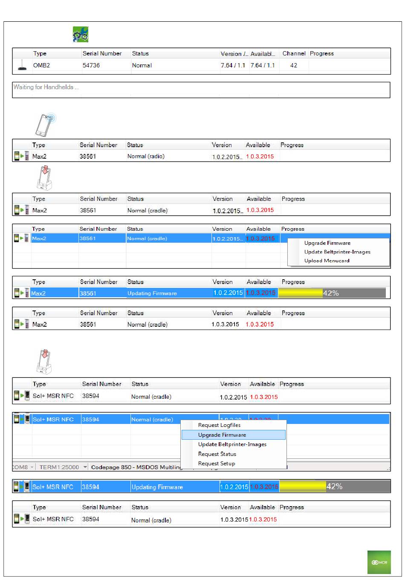Click version 1.0.2.2015 in the Max2 Updating Firmware row
Screen dimensions: 405x580
click(228, 293)
